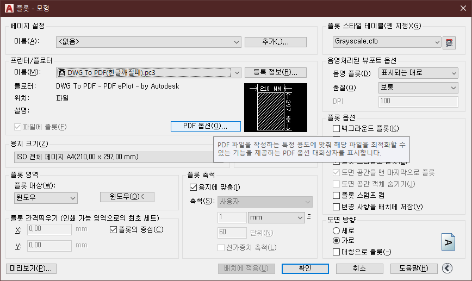Click the orientation preview page icon

point(448,242)
